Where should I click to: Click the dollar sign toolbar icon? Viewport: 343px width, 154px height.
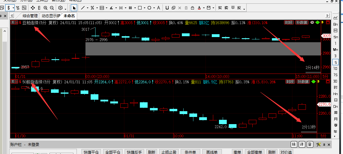pos(9,8)
